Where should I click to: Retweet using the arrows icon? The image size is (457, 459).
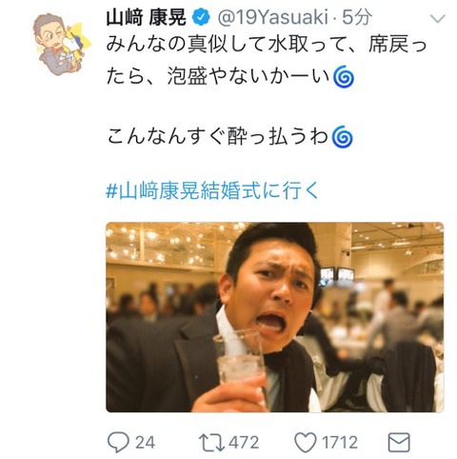point(212,442)
